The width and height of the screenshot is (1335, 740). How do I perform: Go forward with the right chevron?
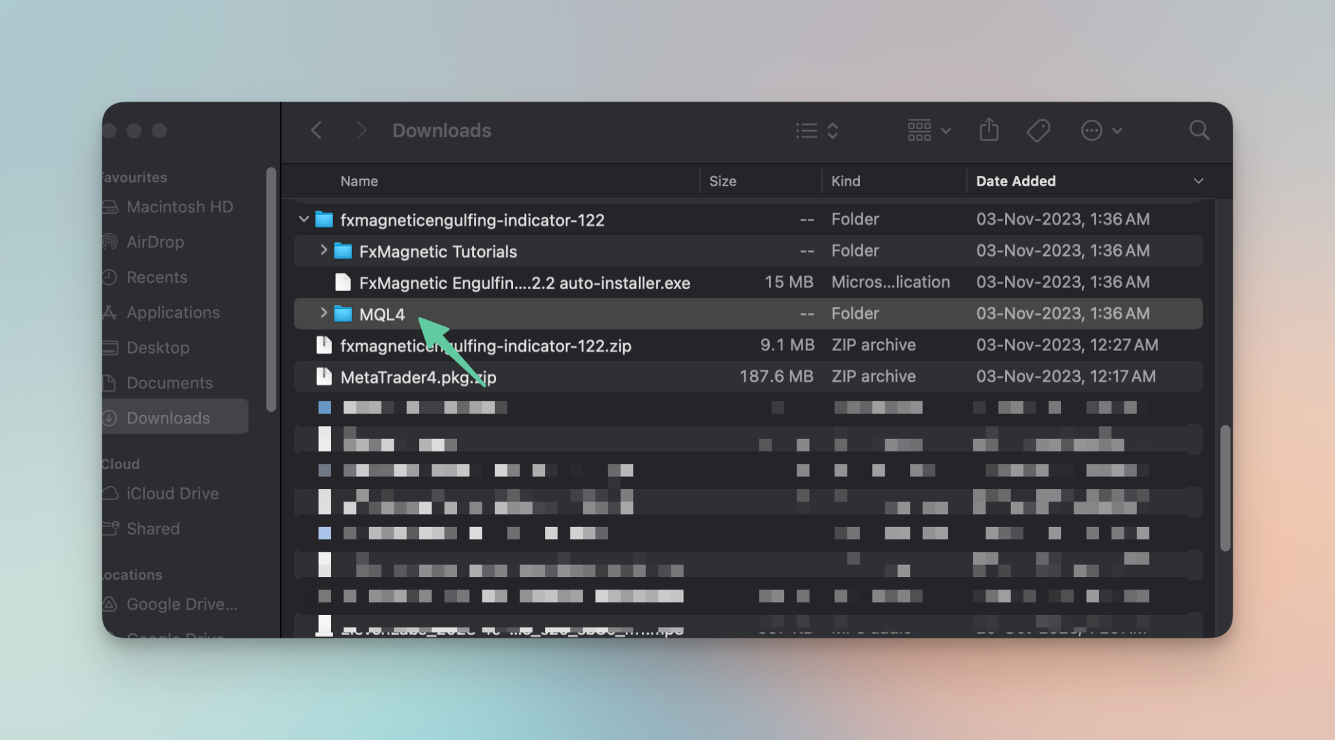(x=360, y=130)
